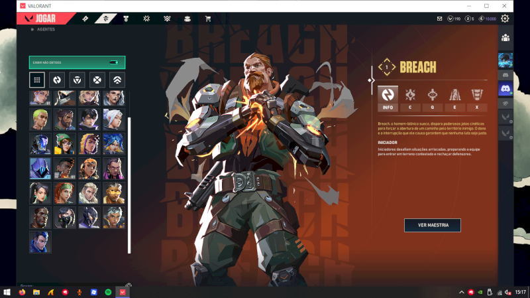
Task: Select Sage's agent portrait
Action: pyautogui.click(x=40, y=193)
